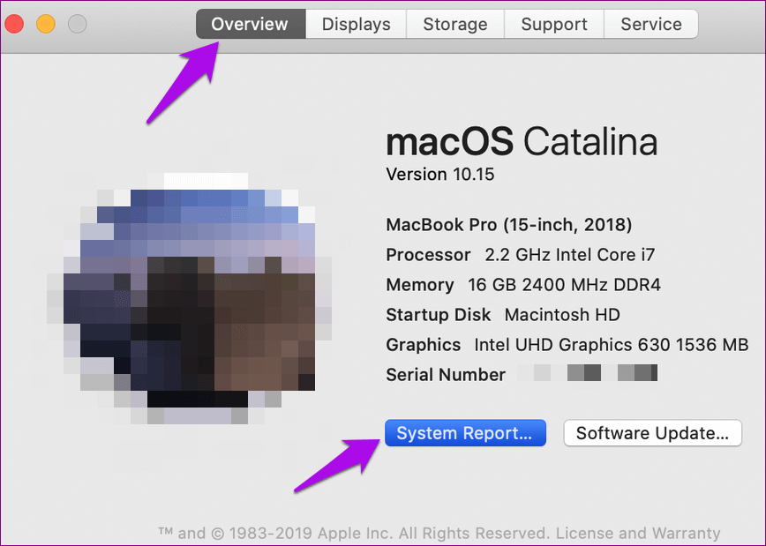This screenshot has height=546, width=766.
Task: Click the Memory 16 GB DDR4 line
Action: tap(523, 285)
